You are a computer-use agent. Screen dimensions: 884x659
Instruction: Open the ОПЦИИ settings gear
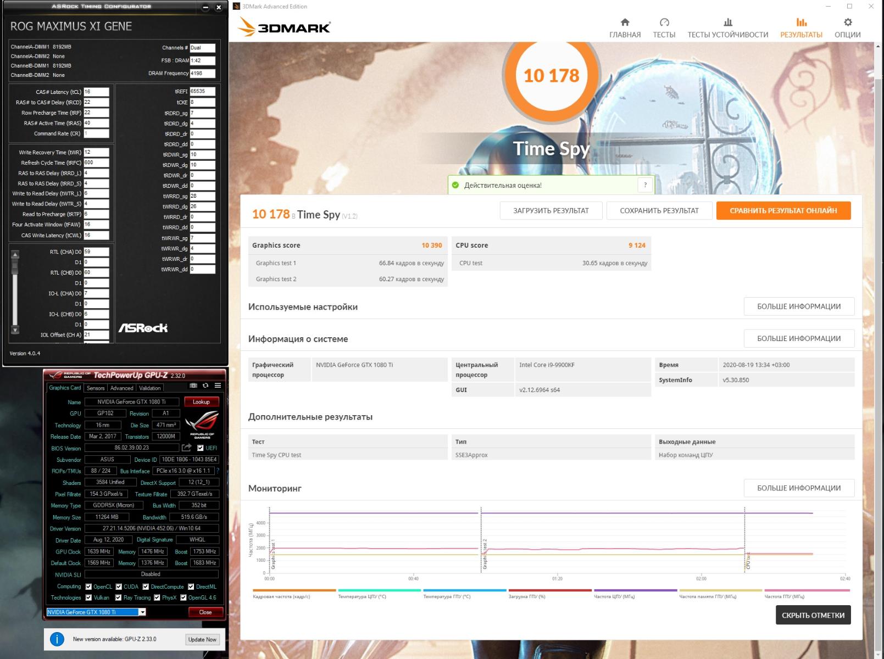tap(847, 27)
